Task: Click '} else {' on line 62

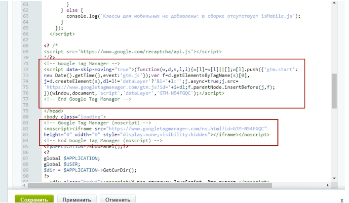Action: point(72,10)
